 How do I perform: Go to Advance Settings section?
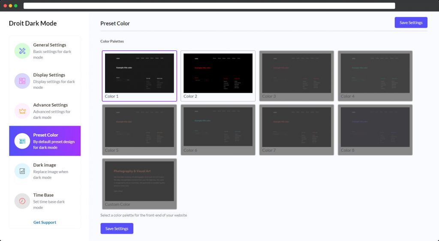[x=45, y=111]
